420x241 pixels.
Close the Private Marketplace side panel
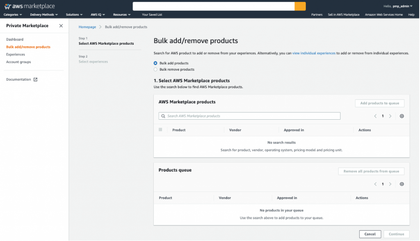click(61, 25)
